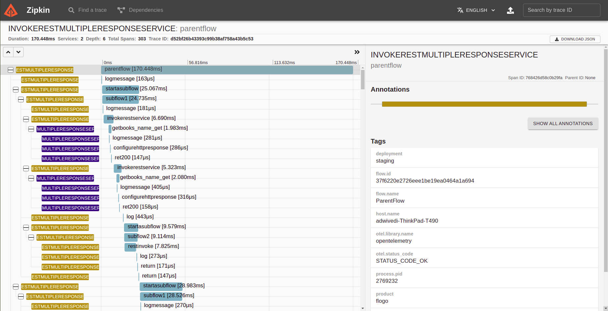Select the first invokerestservice span bar
Image resolution: width=608 pixels, height=311 pixels.
[x=108, y=119]
